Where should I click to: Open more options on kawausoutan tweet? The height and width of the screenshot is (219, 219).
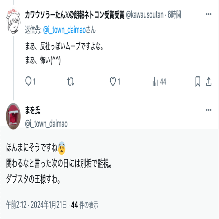pos(209,14)
